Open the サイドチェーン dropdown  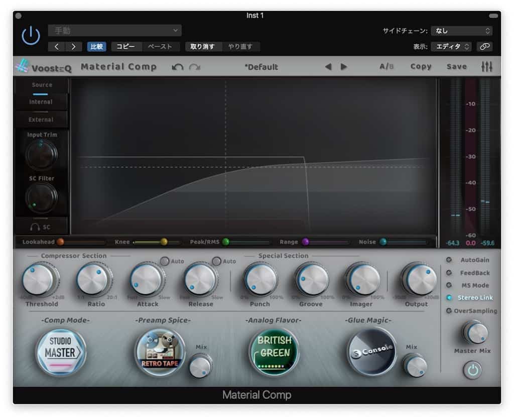(461, 31)
